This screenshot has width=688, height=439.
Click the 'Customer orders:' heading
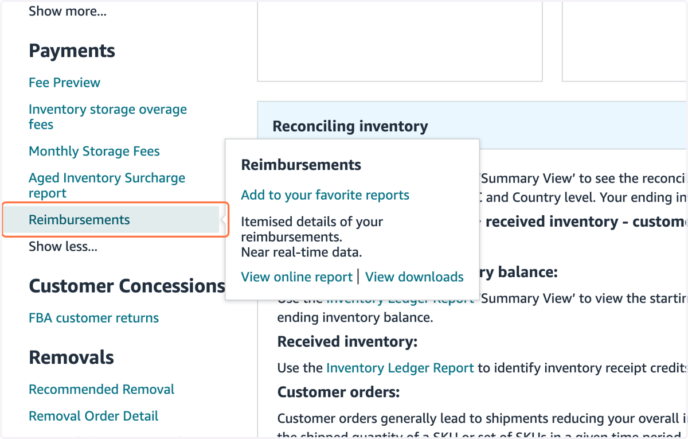(338, 393)
